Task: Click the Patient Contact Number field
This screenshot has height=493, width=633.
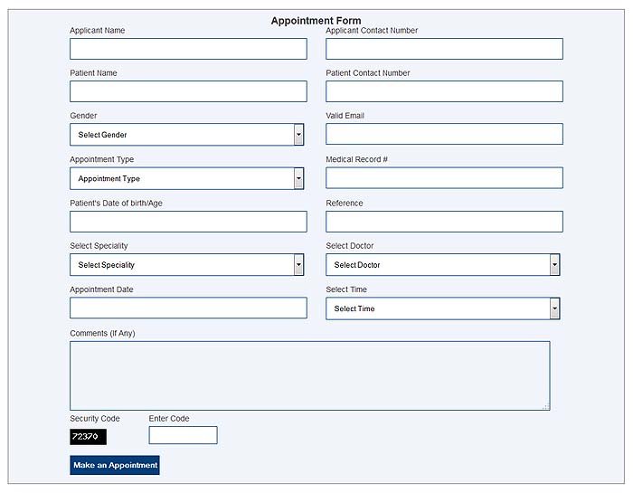Action: pos(444,91)
